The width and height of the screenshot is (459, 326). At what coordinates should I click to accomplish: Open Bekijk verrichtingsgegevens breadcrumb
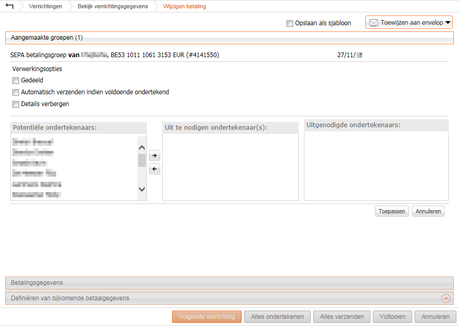click(112, 6)
